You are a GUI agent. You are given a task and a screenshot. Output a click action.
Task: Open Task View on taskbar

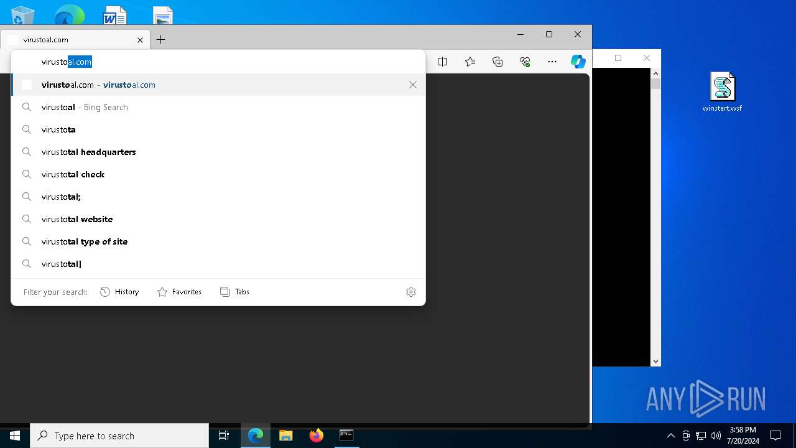(224, 436)
